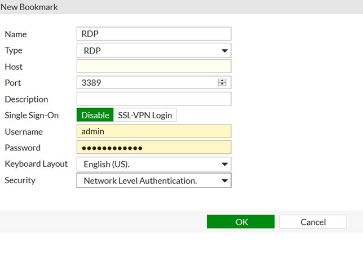Focus the Description input box

pos(153,99)
